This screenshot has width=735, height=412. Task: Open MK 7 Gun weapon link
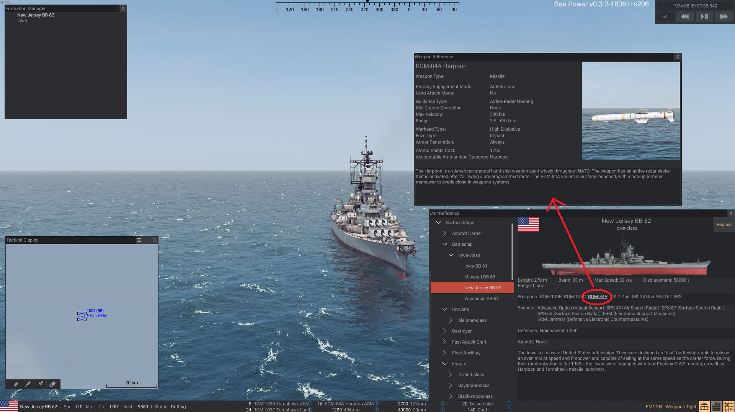(x=620, y=297)
